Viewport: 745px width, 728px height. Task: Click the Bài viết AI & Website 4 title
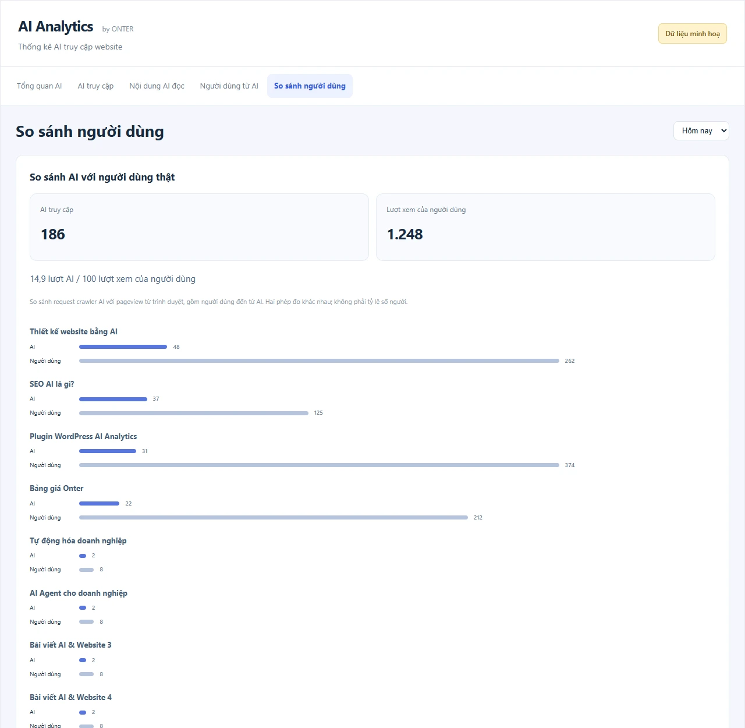[70, 697]
